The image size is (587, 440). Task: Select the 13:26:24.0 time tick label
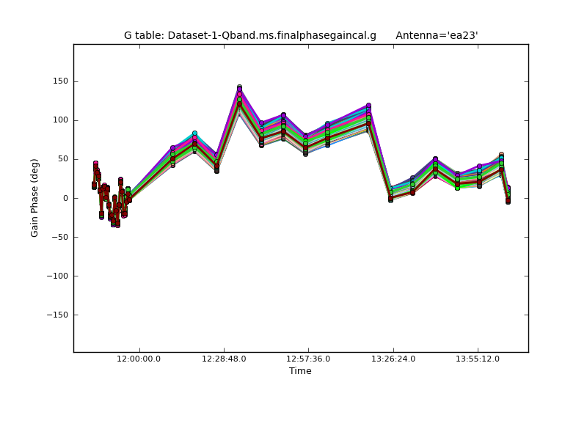(393, 359)
